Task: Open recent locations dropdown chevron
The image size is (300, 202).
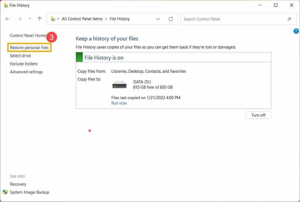Action: pos(30,19)
